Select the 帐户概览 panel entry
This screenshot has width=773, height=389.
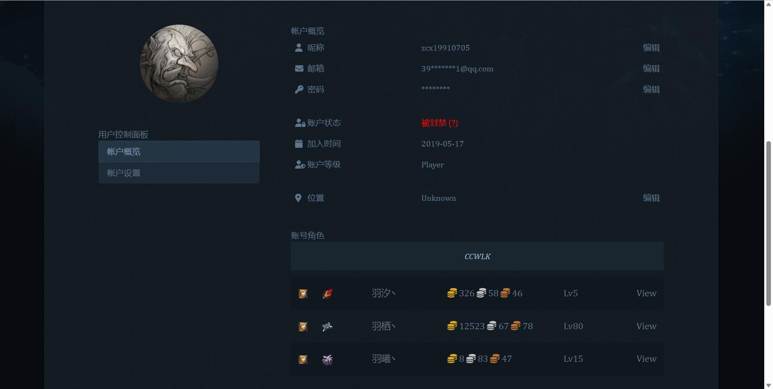pyautogui.click(x=124, y=152)
